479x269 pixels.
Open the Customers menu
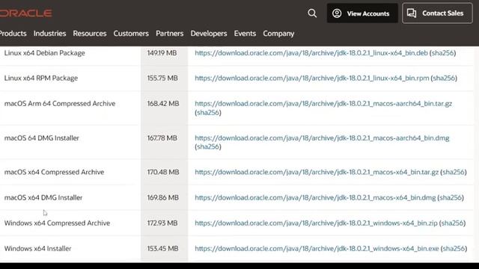click(131, 33)
